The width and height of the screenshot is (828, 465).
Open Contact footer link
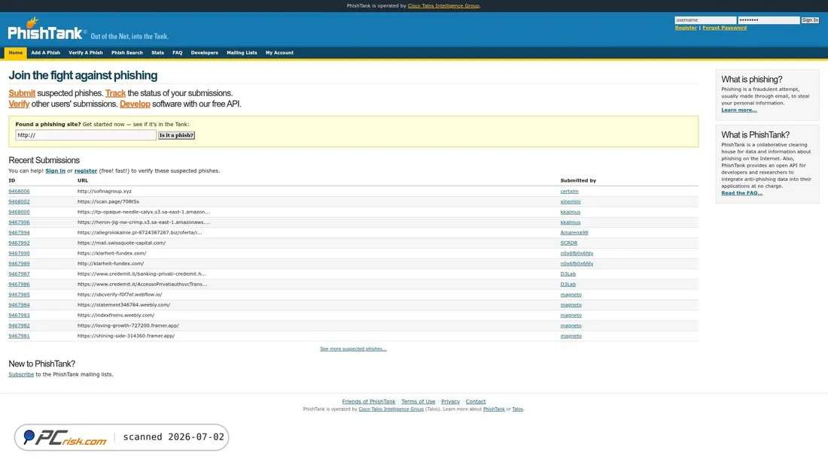point(475,402)
